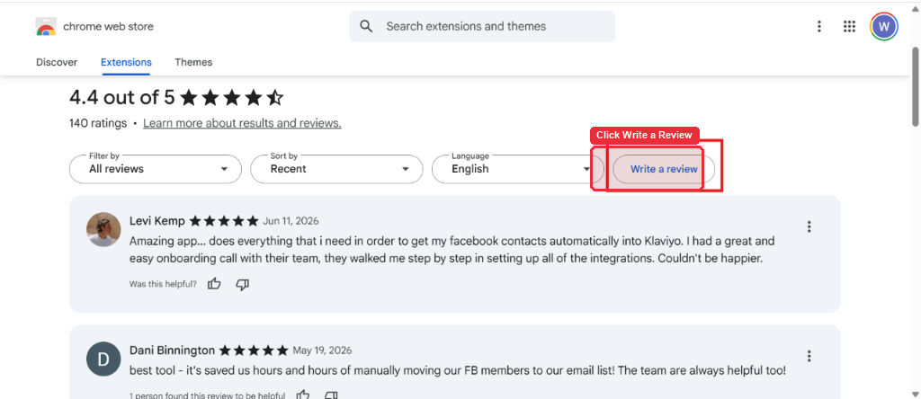This screenshot has height=399, width=921.
Task: Focus the Search extensions and themes field
Action: 482,26
